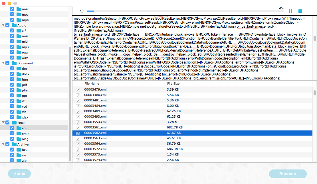Toggle checkbox for file 00003562.eml
Viewport: 317px width, 184px height.
[78, 133]
